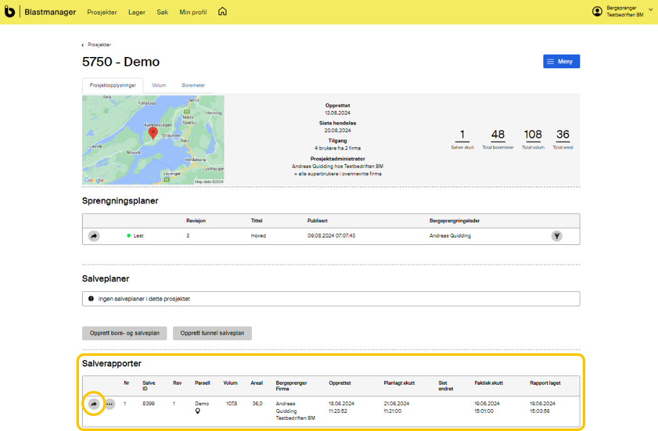The height and width of the screenshot is (431, 658).
Task: Go back via Prosjekter breadcrumb chevron
Action: pyautogui.click(x=83, y=45)
